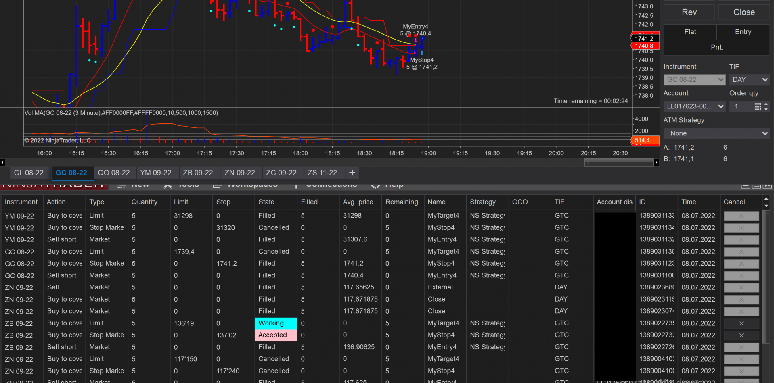Decrease order quantity with down arrow

click(x=766, y=109)
